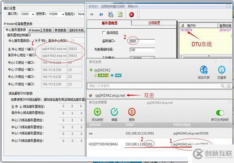Screen dimensions: 234x163
Task: Click the qq041942.eicp.net:50356 external address
Action: tap(191, 133)
